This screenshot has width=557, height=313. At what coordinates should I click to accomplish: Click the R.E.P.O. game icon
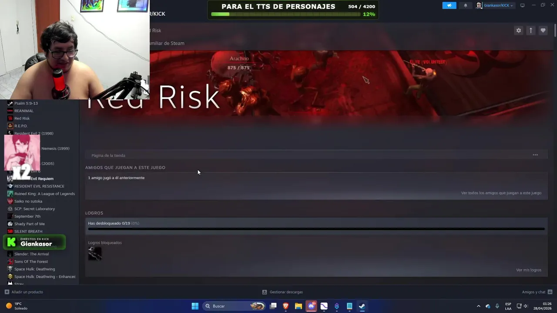[10, 126]
